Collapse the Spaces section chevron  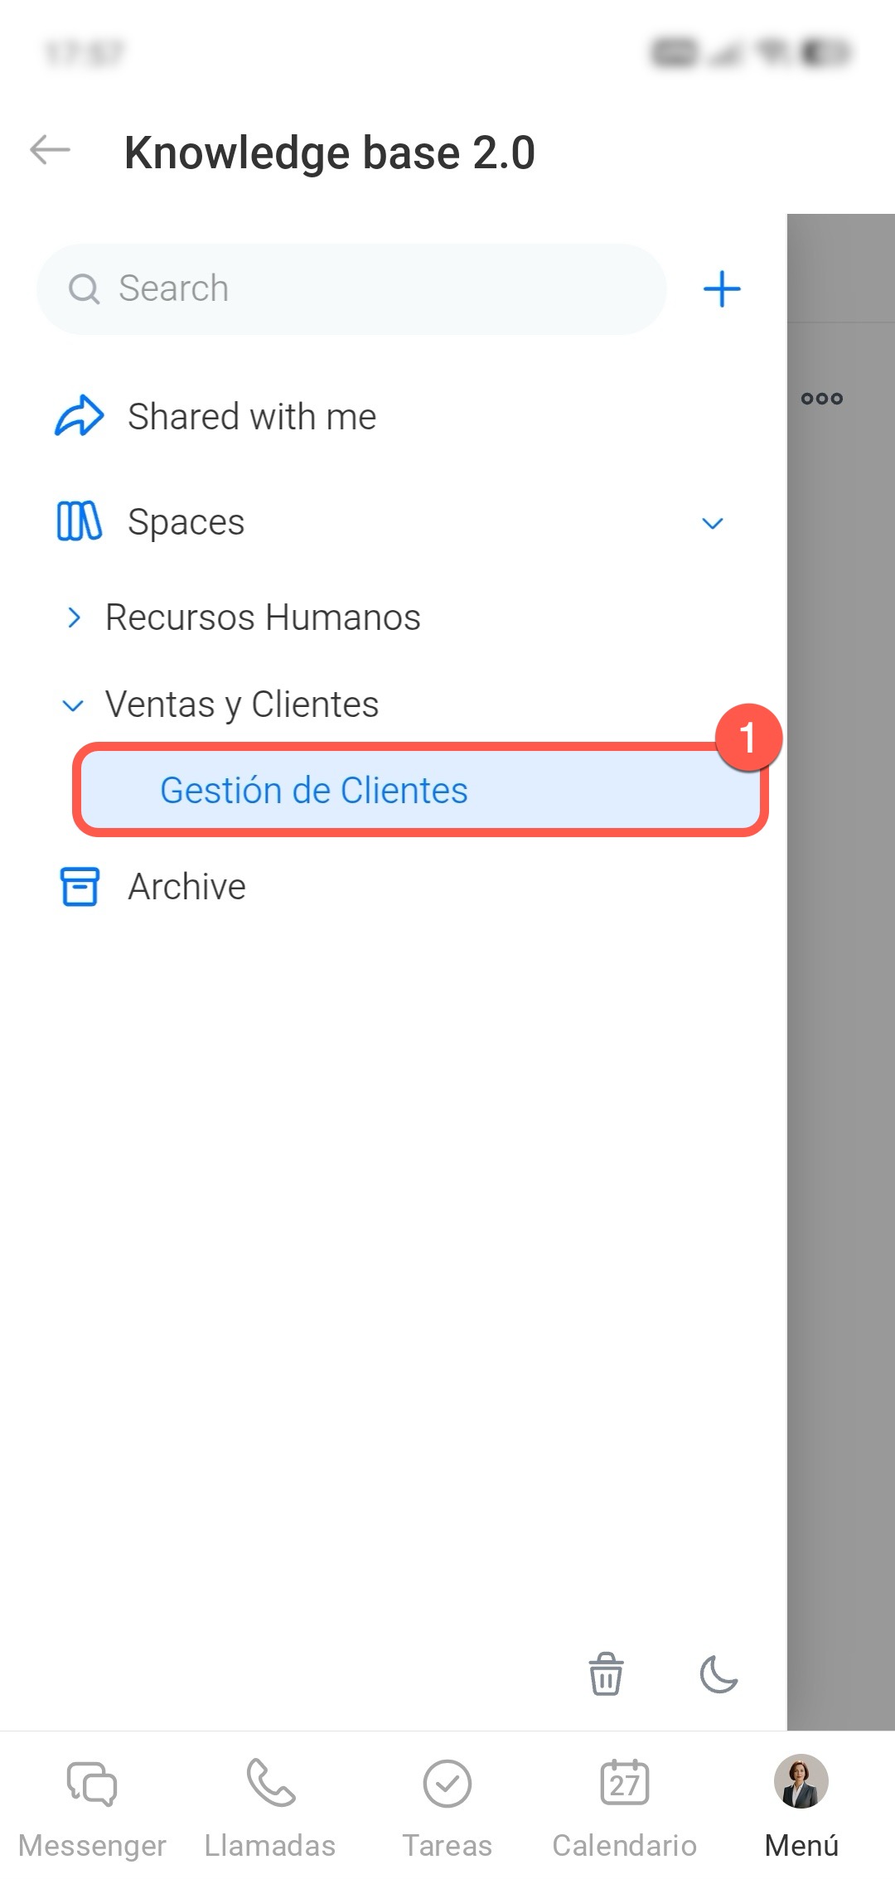point(713,523)
